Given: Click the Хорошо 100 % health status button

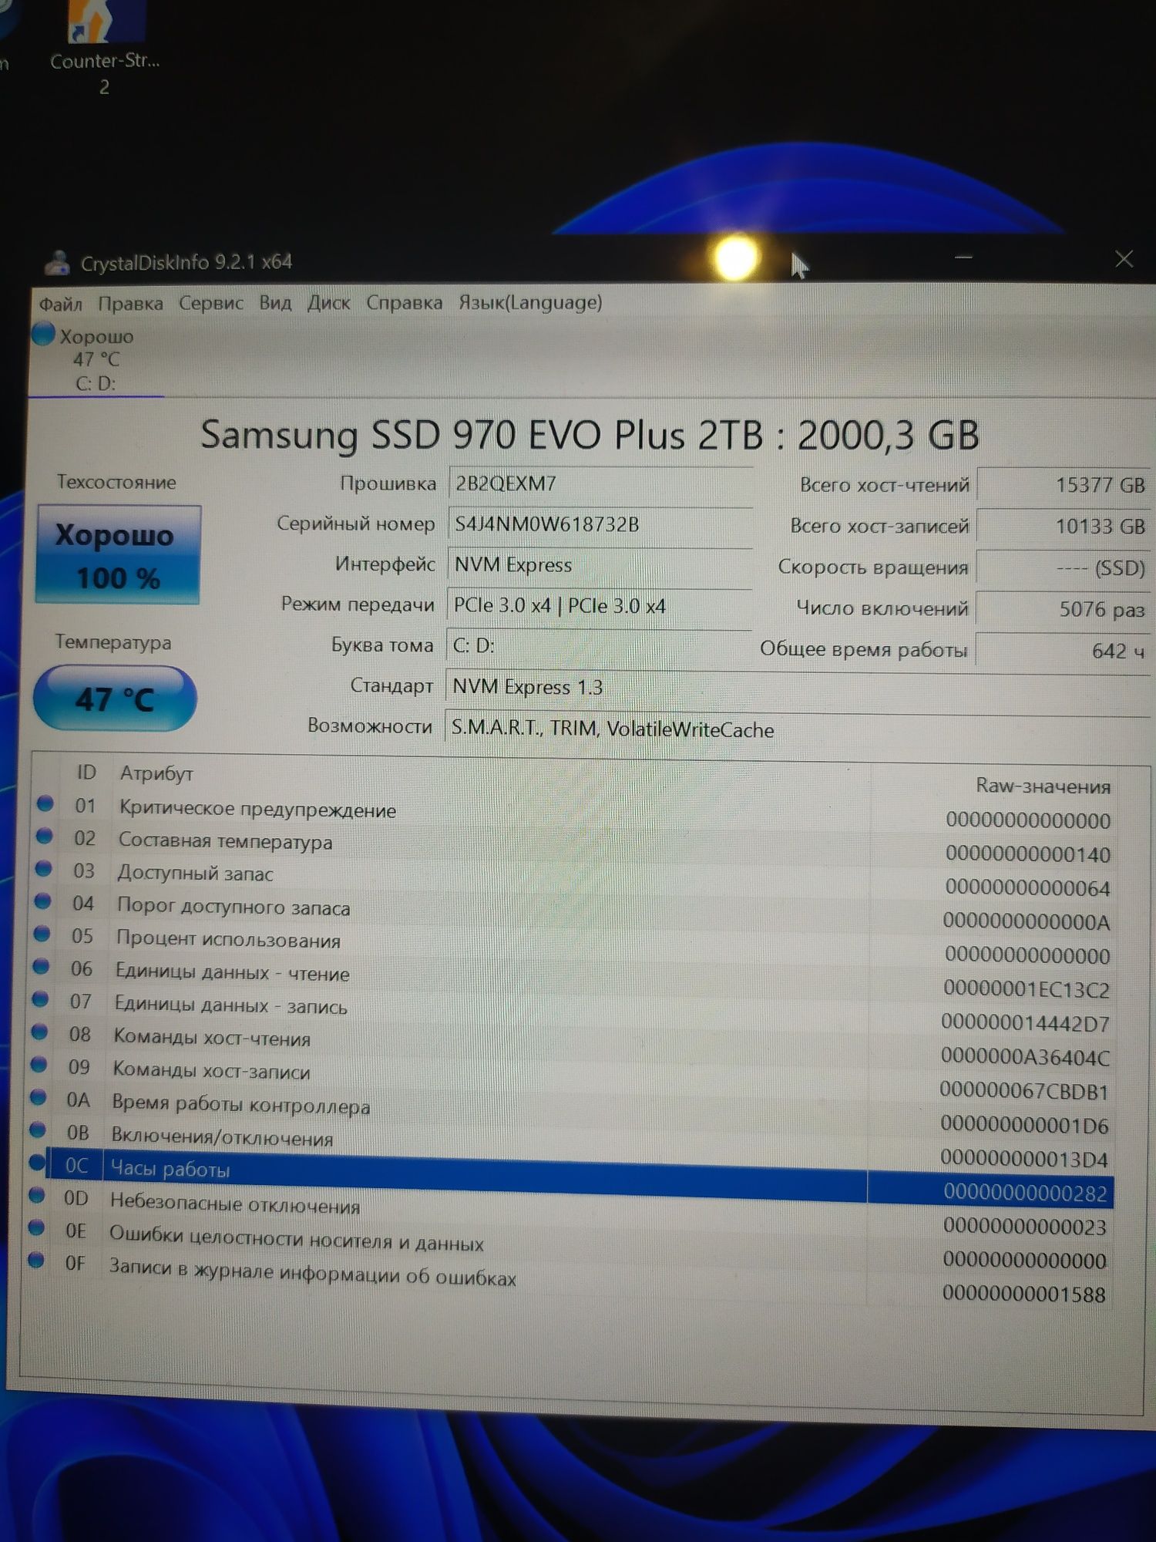Looking at the screenshot, I should 118,554.
